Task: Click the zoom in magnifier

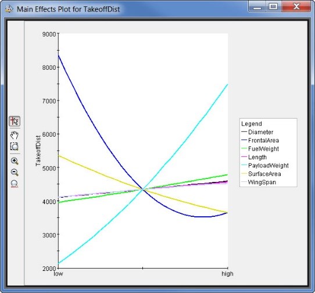Action: click(15, 161)
